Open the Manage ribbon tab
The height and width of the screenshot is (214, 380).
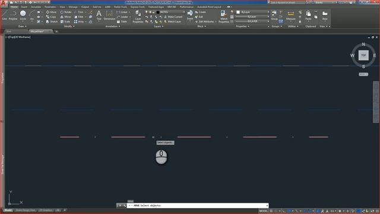73,7
